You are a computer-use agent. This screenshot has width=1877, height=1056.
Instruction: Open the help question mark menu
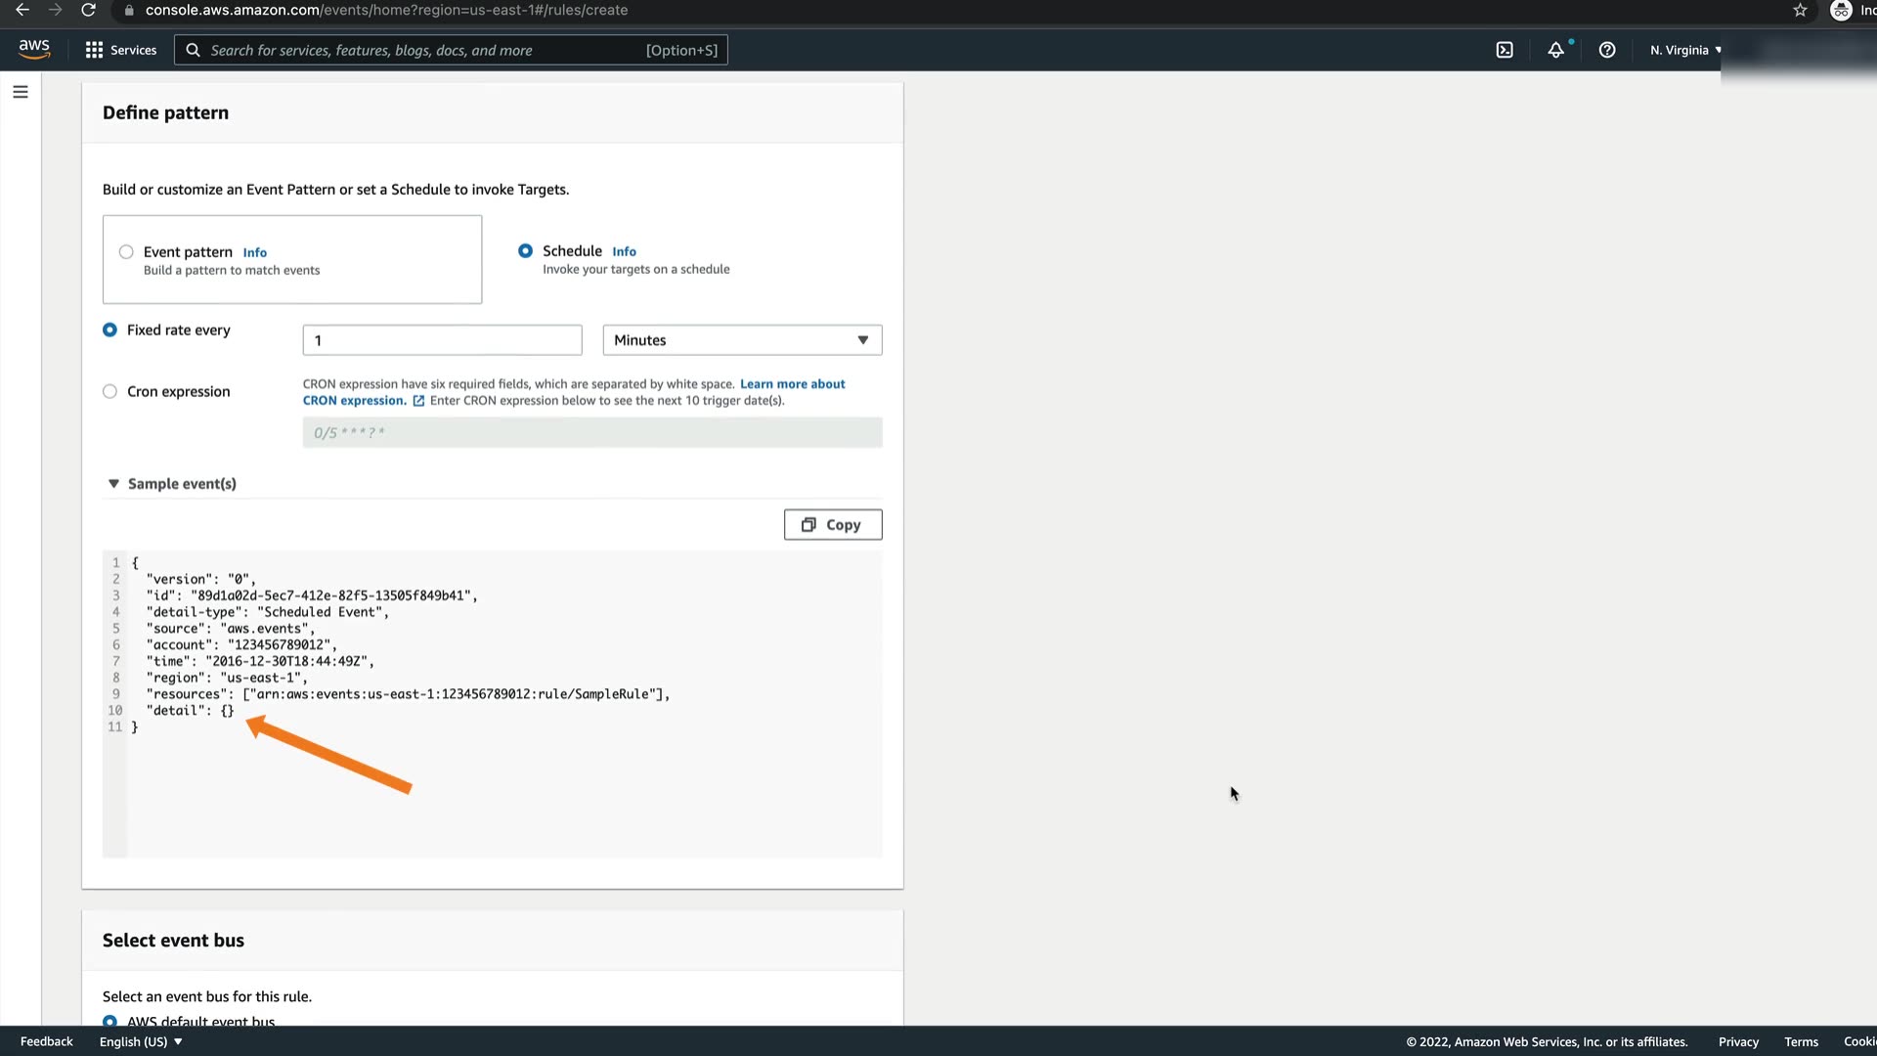tap(1607, 50)
